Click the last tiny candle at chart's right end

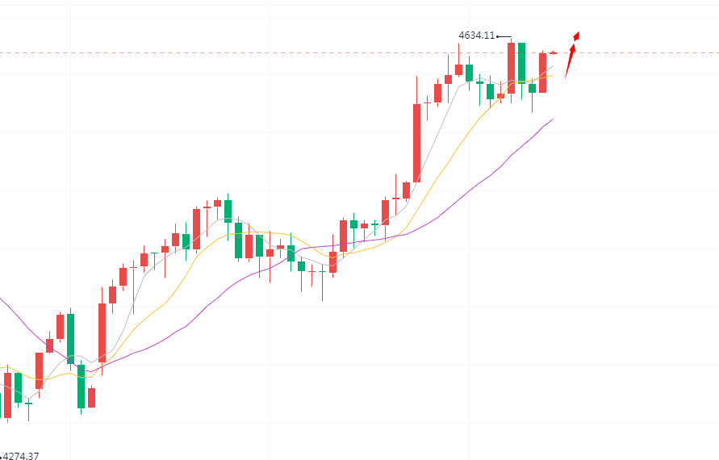(554, 52)
